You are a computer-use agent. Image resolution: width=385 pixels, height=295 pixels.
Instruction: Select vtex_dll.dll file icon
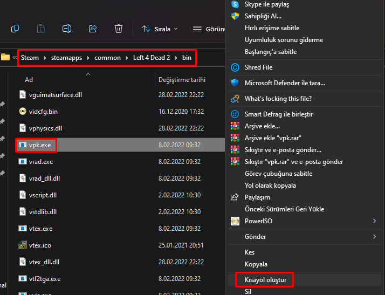[x=23, y=262]
